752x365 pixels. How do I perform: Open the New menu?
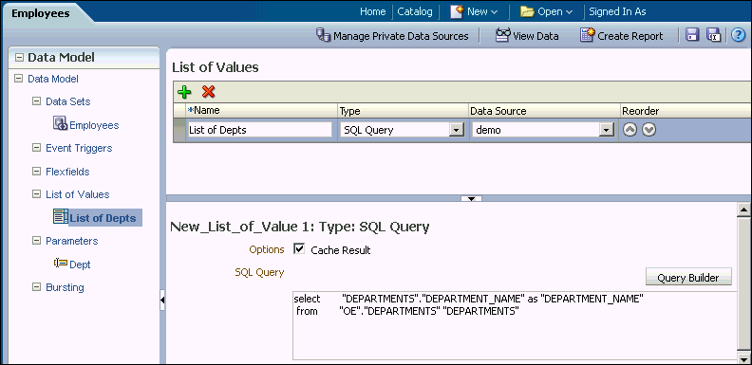pos(482,12)
